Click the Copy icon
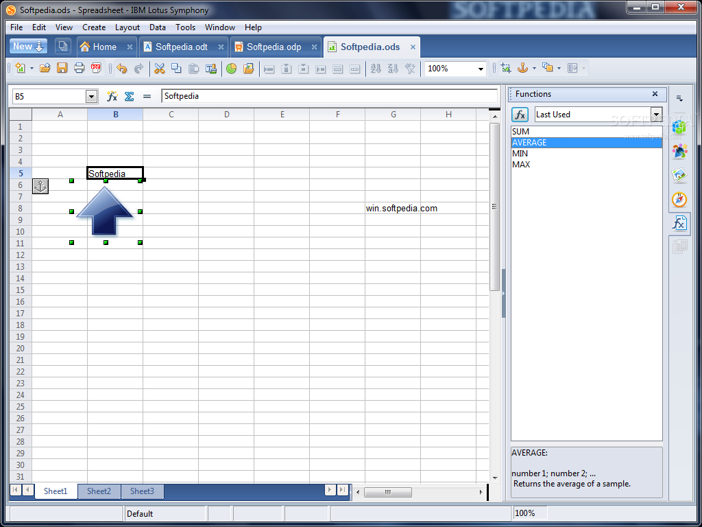Image resolution: width=702 pixels, height=527 pixels. tap(176, 68)
